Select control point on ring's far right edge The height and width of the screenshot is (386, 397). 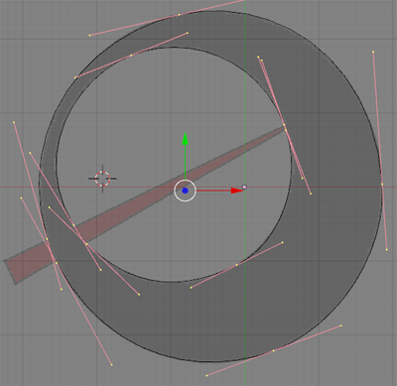pyautogui.click(x=382, y=185)
